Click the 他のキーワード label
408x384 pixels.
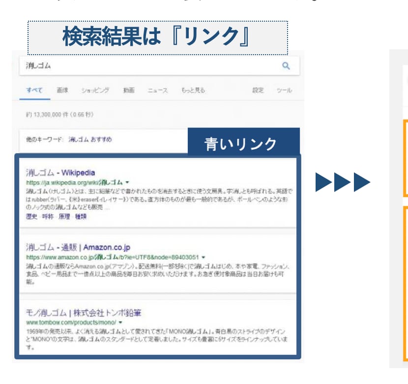[44, 139]
